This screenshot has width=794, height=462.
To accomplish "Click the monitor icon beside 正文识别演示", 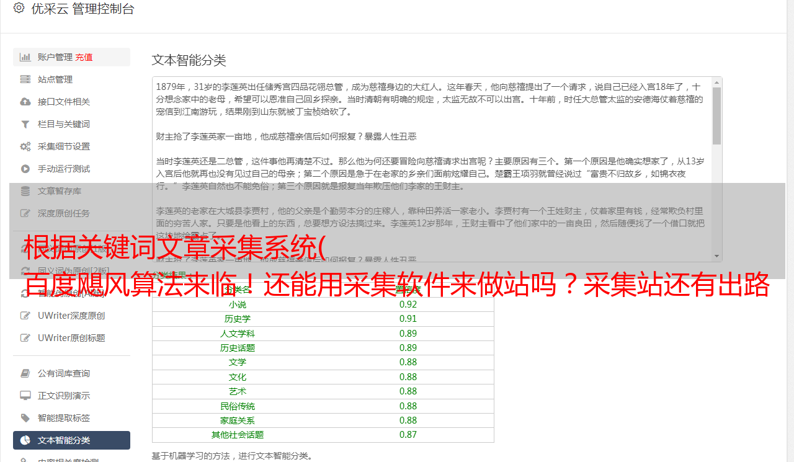I will (25, 396).
